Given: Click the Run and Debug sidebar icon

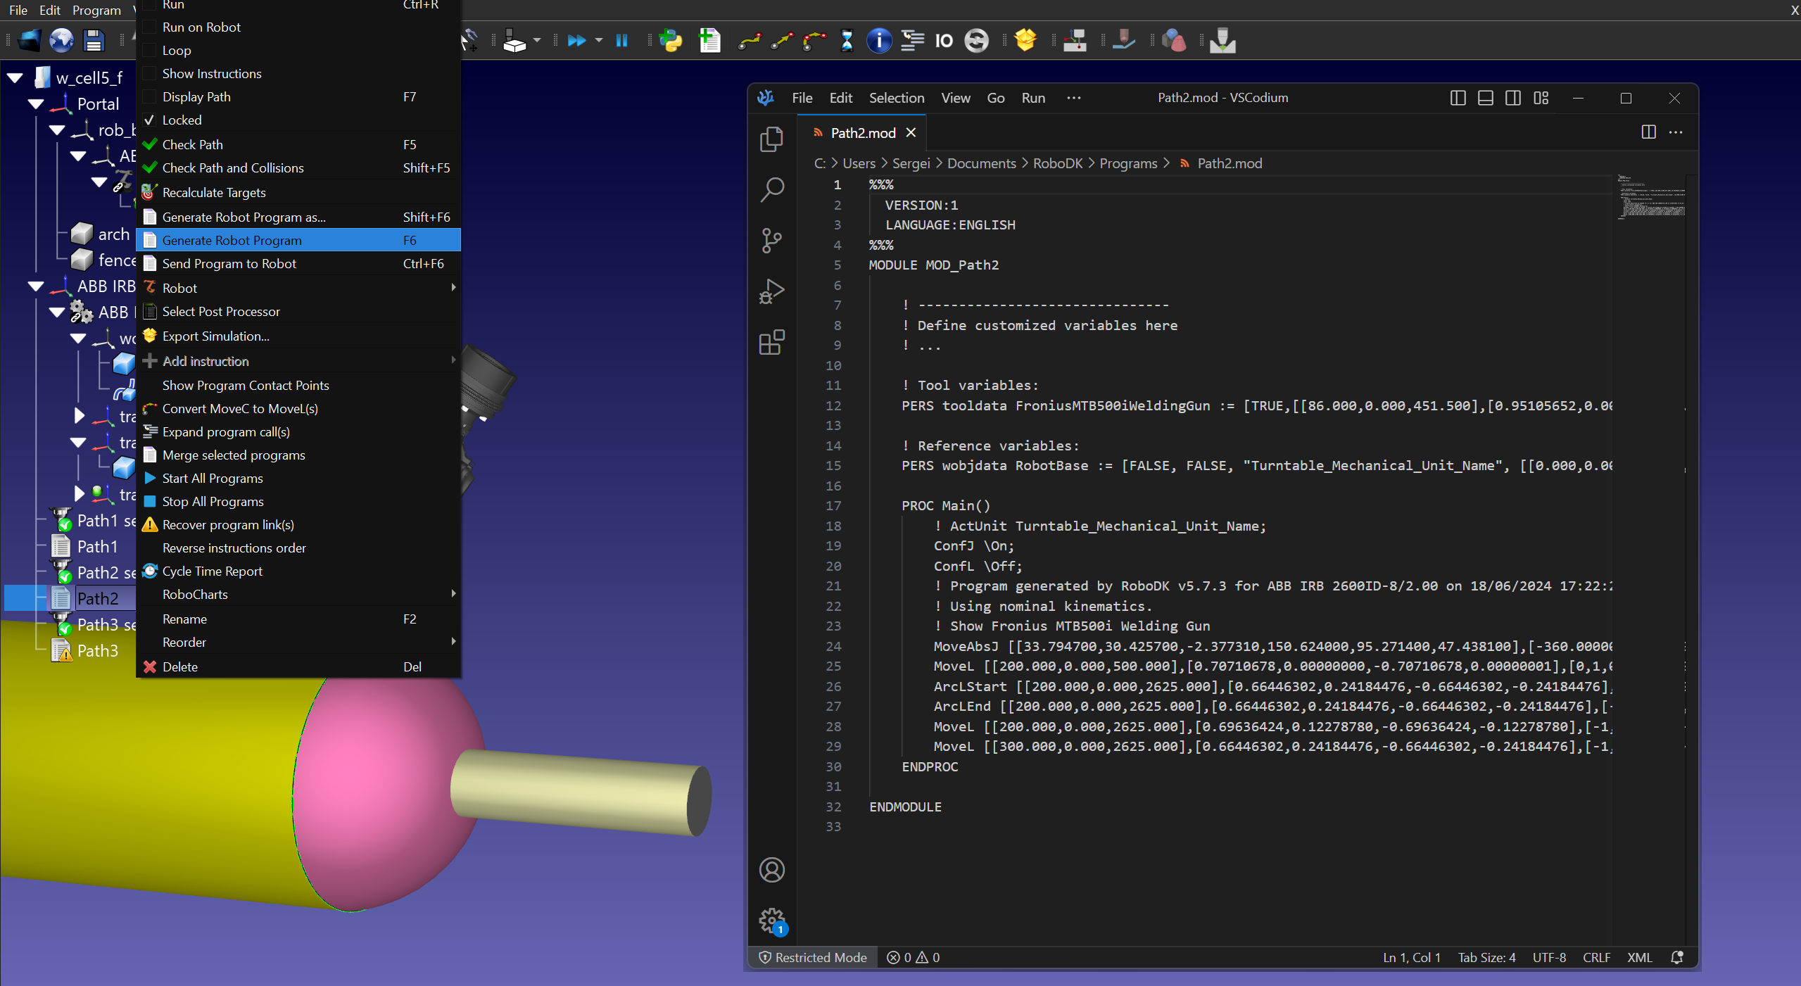Looking at the screenshot, I should pyautogui.click(x=772, y=291).
